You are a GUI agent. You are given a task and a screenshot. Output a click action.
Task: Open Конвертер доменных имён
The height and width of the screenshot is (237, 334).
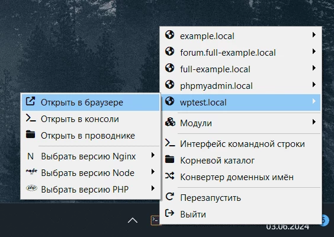pyautogui.click(x=240, y=177)
